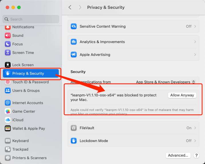The height and width of the screenshot is (164, 205).
Task: Click the Advanced... button
Action: [178, 155]
